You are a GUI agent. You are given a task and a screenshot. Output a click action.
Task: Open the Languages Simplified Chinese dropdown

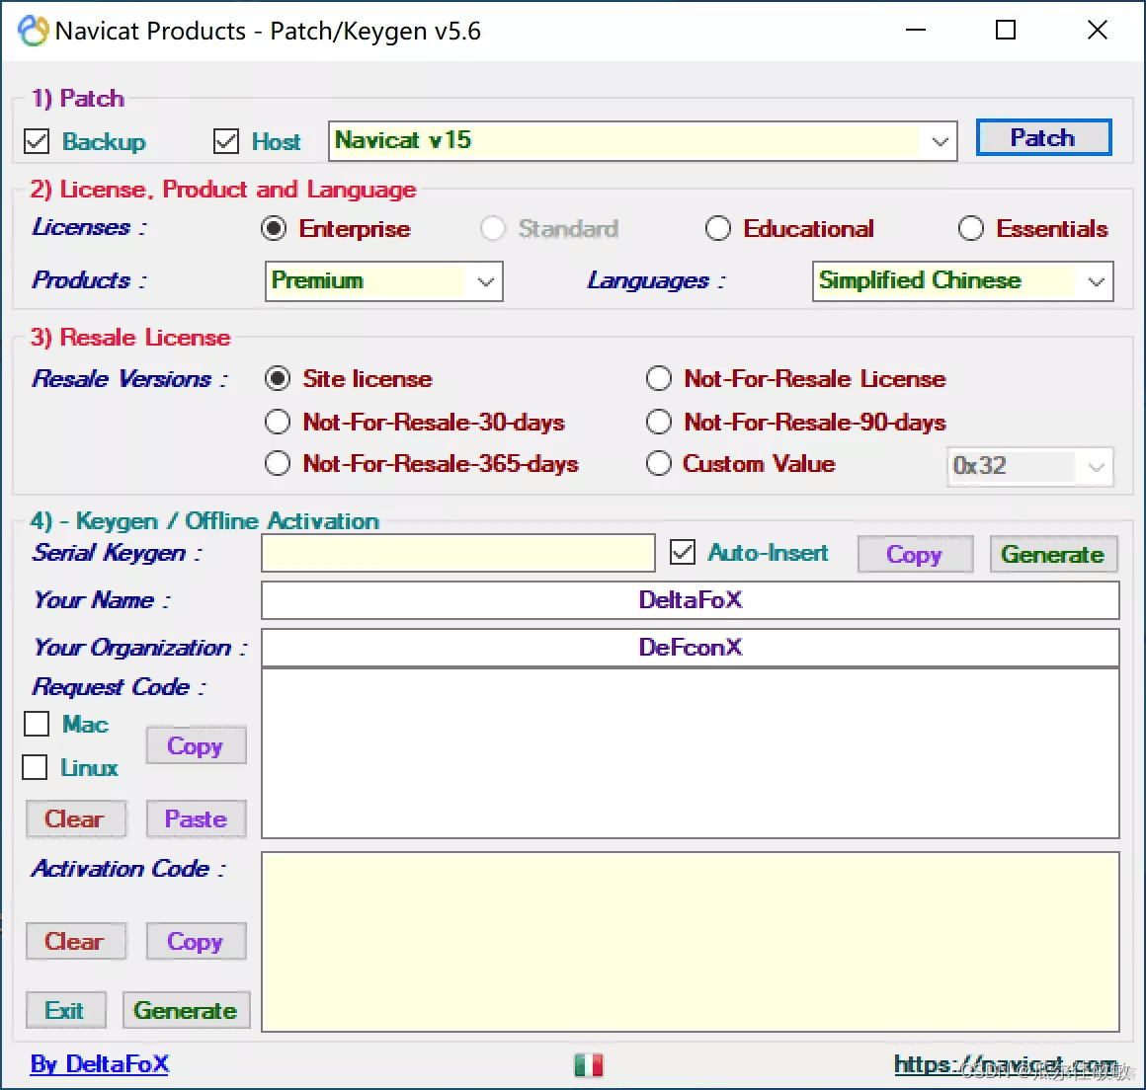[x=1096, y=281]
